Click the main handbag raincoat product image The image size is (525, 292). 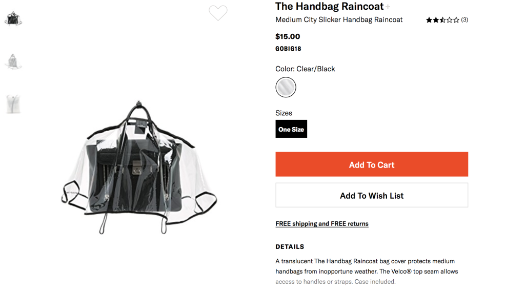(139, 167)
